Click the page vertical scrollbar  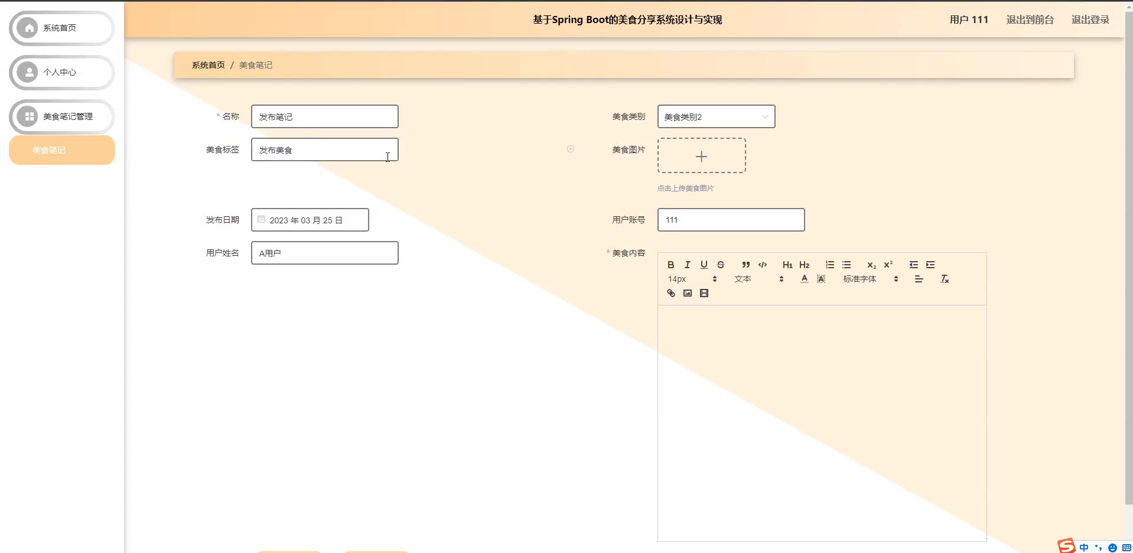click(x=1129, y=258)
